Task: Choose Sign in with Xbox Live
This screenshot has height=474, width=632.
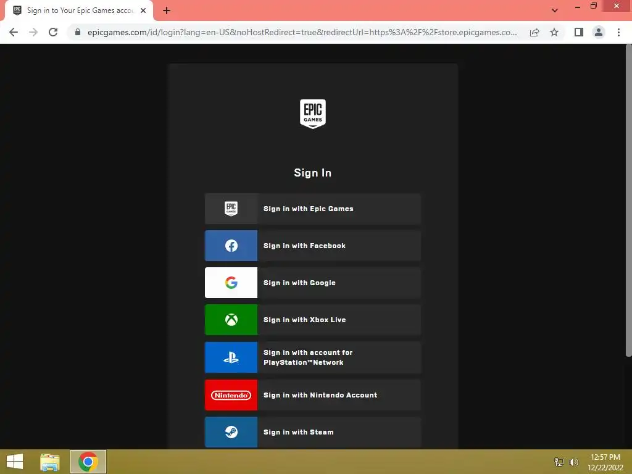Action: click(x=313, y=320)
